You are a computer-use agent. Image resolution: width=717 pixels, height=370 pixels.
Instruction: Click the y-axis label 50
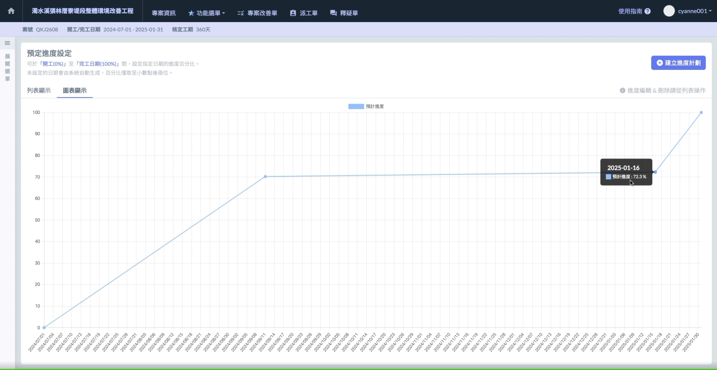click(37, 220)
